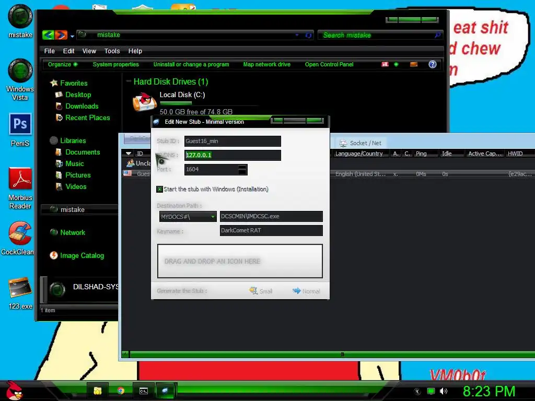The width and height of the screenshot is (535, 401).
Task: Open the Angry Birds start button
Action: (14, 391)
